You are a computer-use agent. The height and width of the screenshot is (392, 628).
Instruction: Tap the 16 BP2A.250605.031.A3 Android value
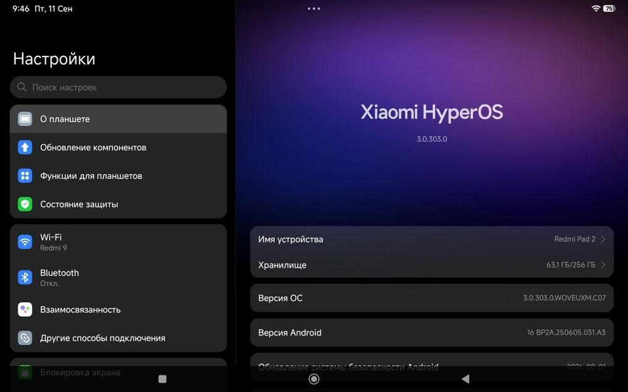click(x=566, y=332)
